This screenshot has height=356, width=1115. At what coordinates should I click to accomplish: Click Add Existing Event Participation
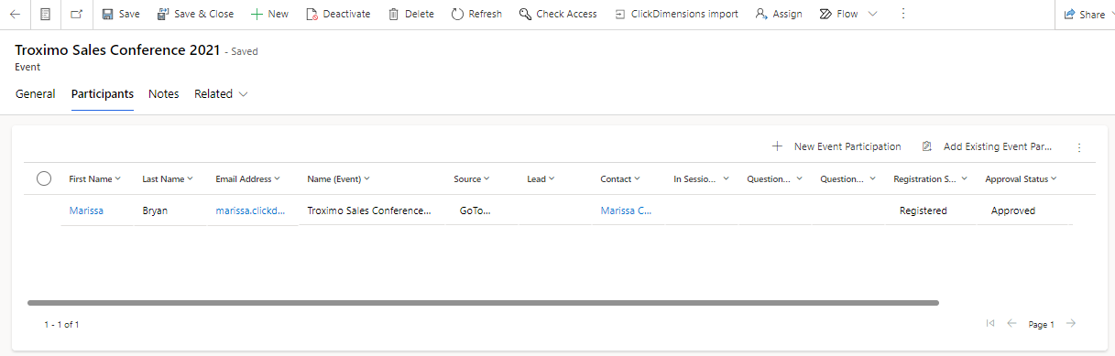(x=988, y=146)
